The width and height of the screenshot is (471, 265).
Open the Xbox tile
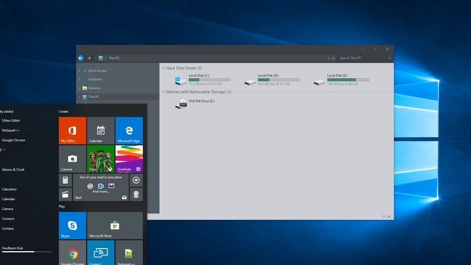pos(101,159)
